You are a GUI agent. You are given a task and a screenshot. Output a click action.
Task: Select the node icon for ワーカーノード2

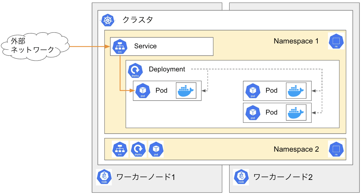pos(241,177)
